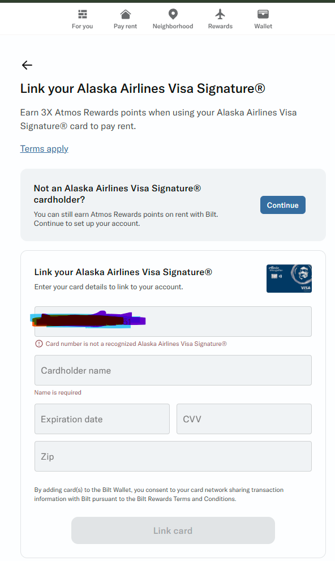The width and height of the screenshot is (335, 561).
Task: Open the Terms apply link
Action: [44, 148]
